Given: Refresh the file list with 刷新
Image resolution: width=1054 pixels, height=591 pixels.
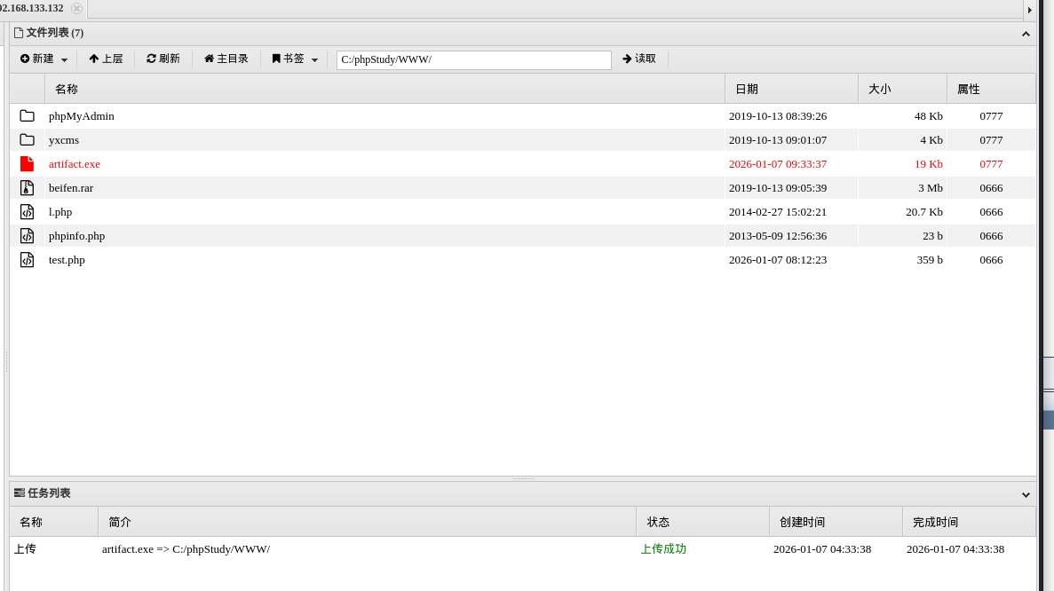Looking at the screenshot, I should (163, 59).
